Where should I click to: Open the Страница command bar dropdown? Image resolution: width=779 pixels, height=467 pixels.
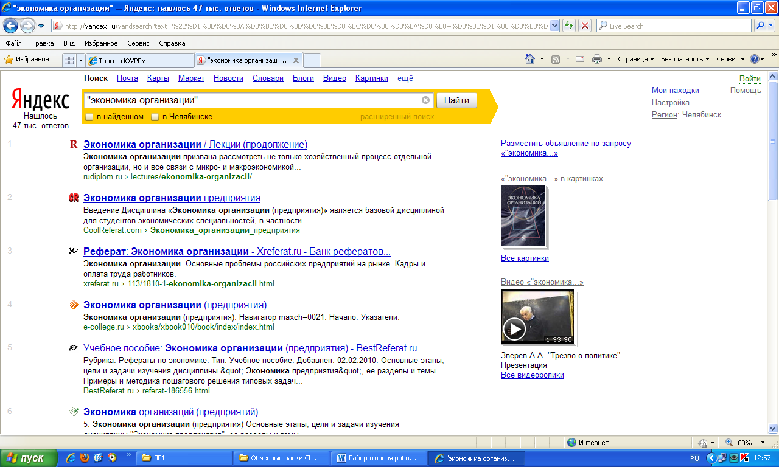click(x=635, y=59)
